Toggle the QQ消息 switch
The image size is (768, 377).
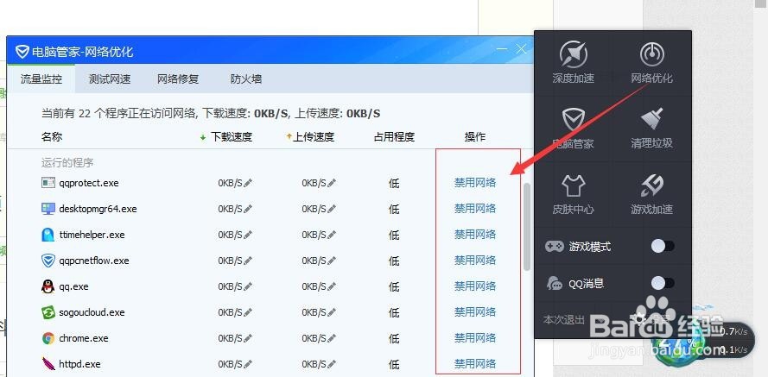point(663,283)
